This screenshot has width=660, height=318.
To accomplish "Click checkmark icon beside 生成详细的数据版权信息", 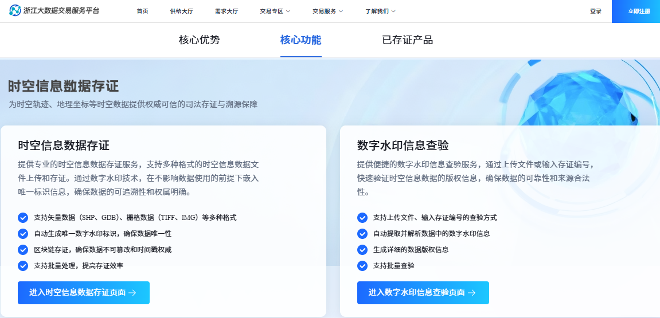I will coord(362,250).
